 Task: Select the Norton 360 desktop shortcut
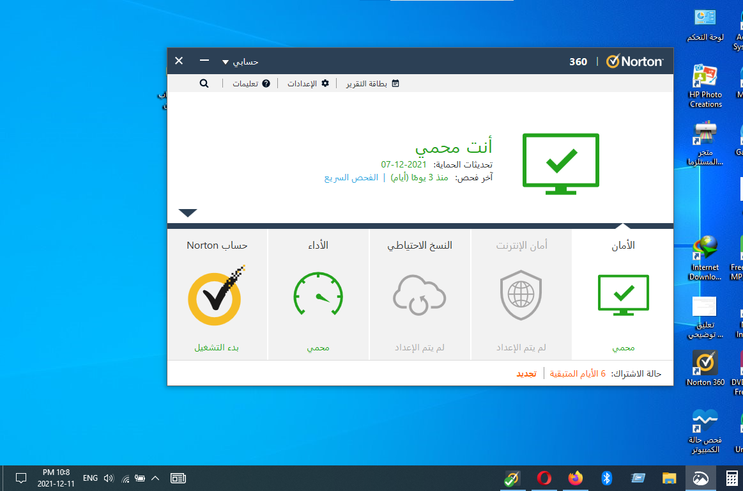[x=705, y=368]
